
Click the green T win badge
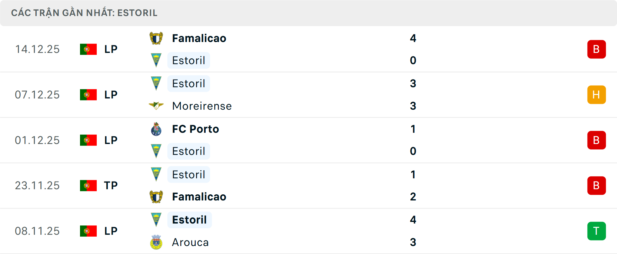coord(596,231)
